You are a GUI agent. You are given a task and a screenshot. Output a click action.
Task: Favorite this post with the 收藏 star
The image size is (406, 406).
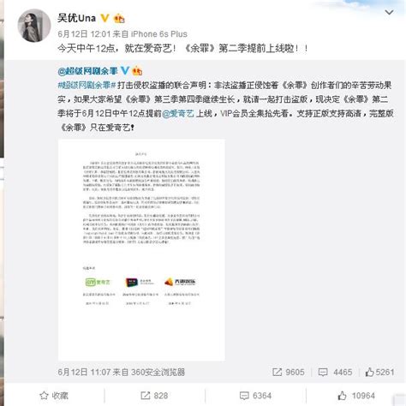pyautogui.click(x=54, y=396)
